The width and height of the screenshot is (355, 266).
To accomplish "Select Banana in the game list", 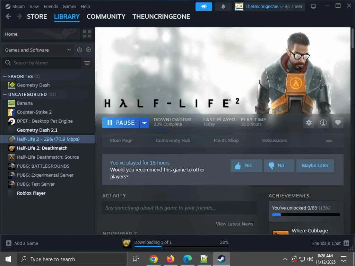I will pyautogui.click(x=47, y=103).
